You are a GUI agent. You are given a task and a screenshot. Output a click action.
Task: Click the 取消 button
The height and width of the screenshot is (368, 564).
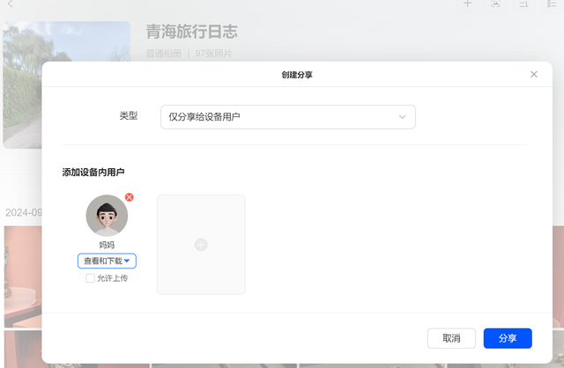451,338
